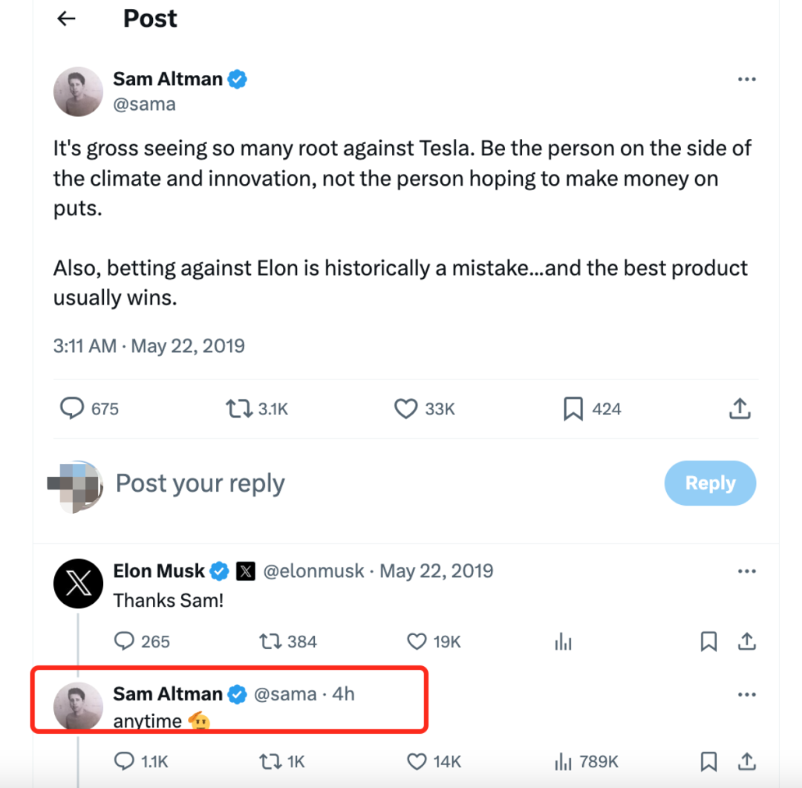Open more options on the 'anytime' reply

point(746,694)
